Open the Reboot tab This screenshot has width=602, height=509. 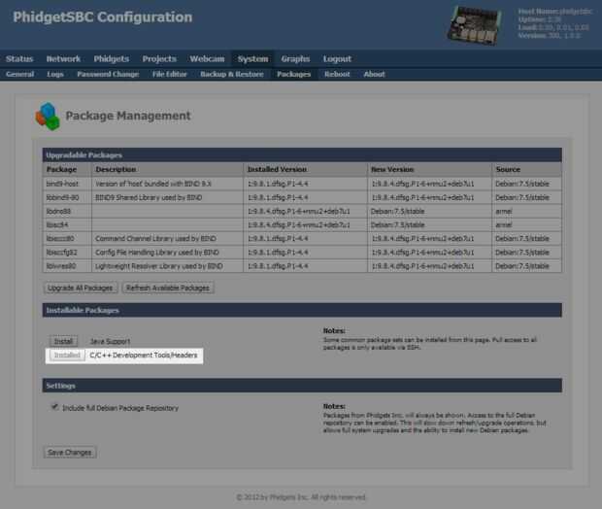[x=337, y=74]
